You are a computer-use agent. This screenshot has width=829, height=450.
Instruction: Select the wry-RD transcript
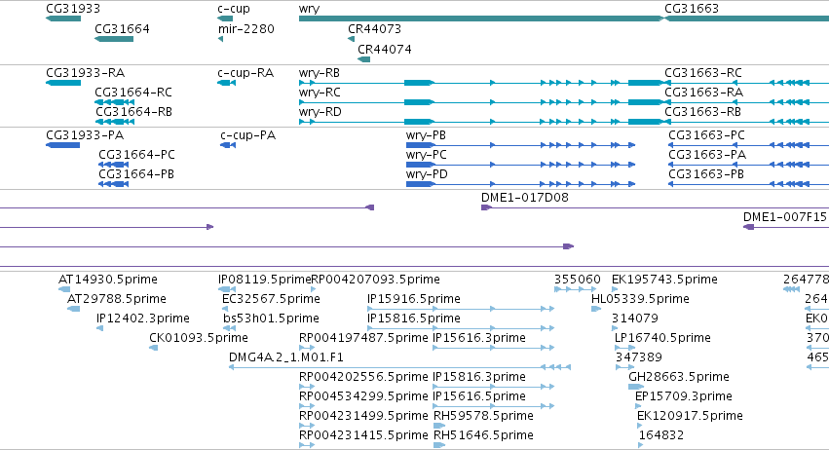(481, 122)
